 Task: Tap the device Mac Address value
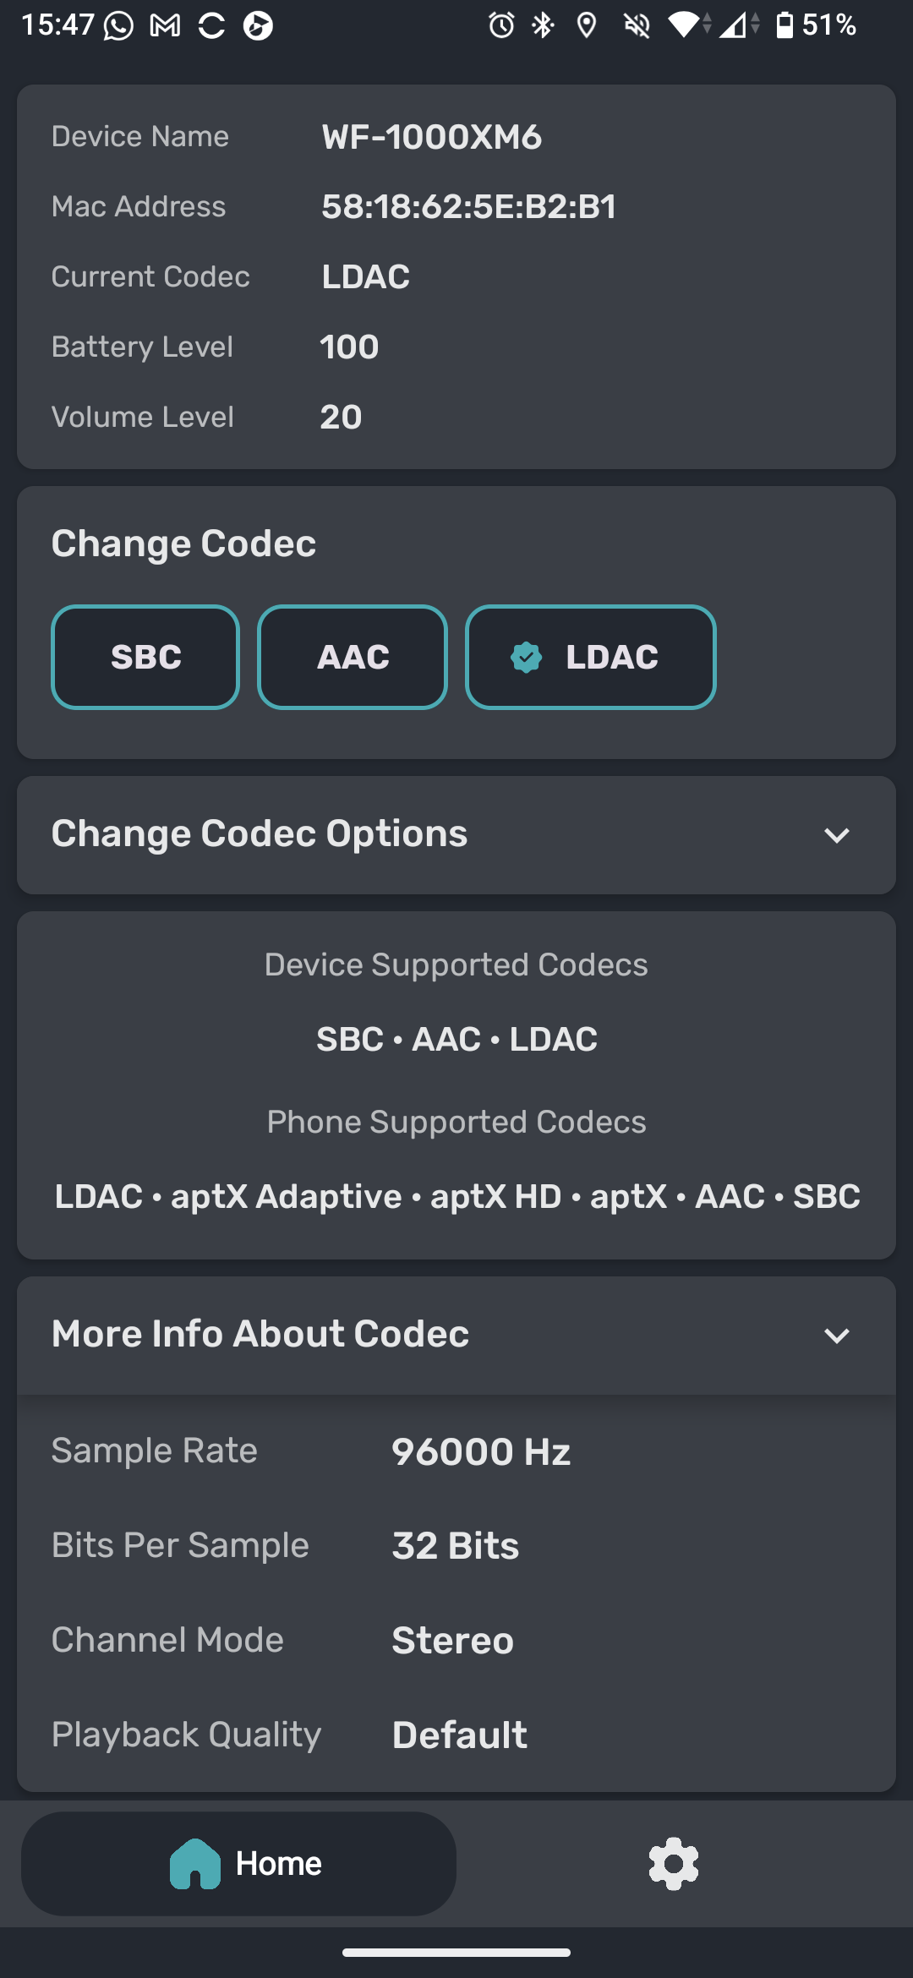click(468, 207)
